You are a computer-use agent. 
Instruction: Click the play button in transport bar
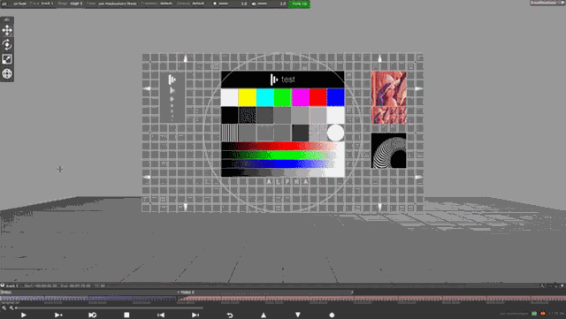pyautogui.click(x=24, y=315)
